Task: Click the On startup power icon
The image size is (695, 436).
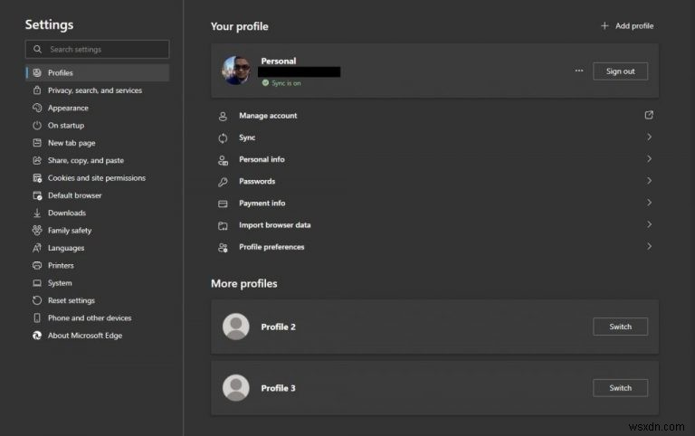Action: click(x=37, y=126)
